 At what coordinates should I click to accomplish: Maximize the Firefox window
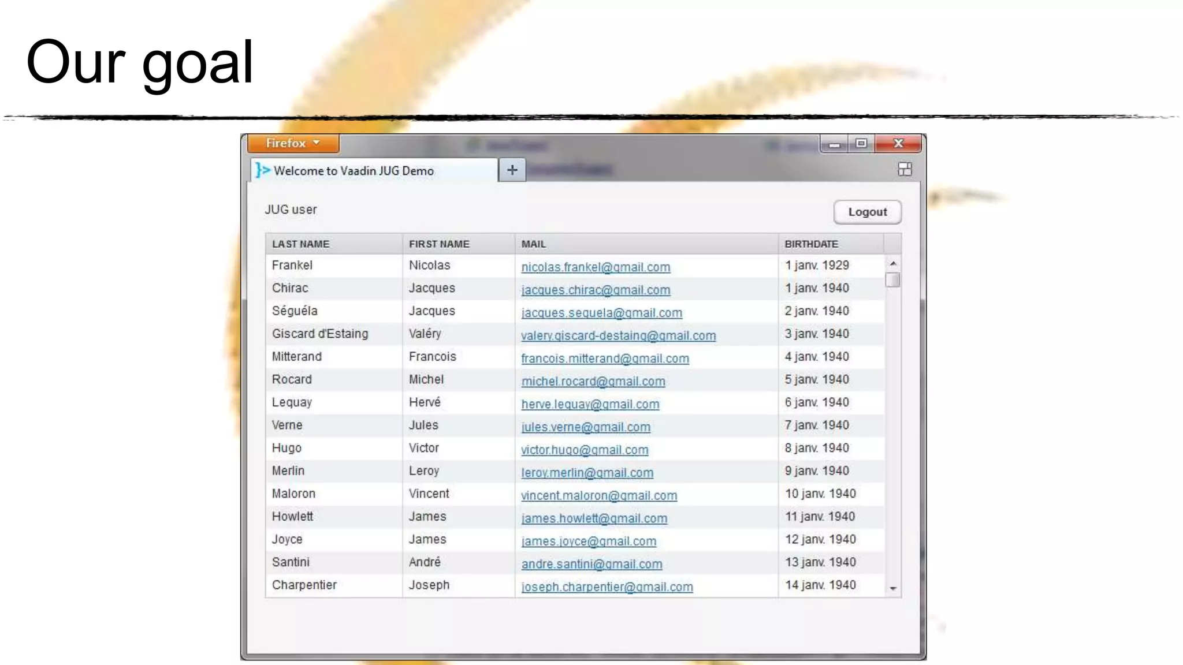point(861,143)
